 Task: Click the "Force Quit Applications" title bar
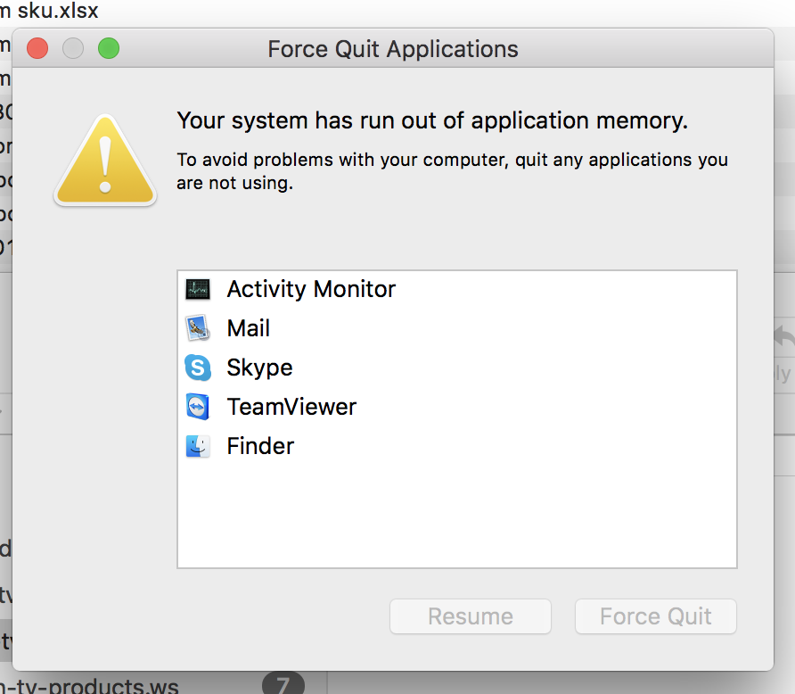coord(393,48)
